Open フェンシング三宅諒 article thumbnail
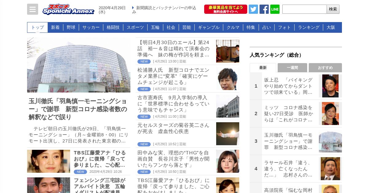Screen dimensions: 369x193 (49, 185)
